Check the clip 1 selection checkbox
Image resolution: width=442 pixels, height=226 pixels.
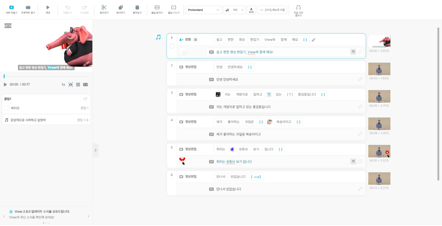click(171, 46)
